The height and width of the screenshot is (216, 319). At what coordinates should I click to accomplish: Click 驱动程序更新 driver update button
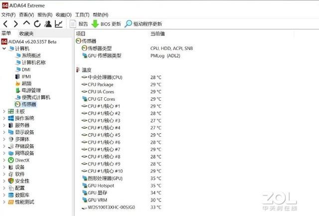click(x=143, y=24)
